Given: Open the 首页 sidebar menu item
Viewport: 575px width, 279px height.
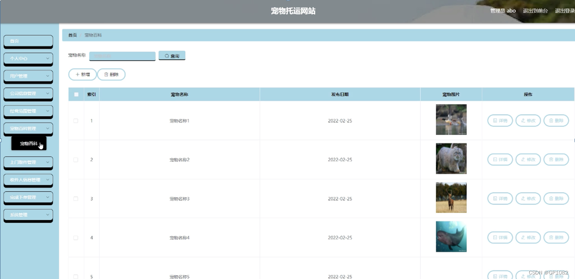Looking at the screenshot, I should click(x=28, y=41).
